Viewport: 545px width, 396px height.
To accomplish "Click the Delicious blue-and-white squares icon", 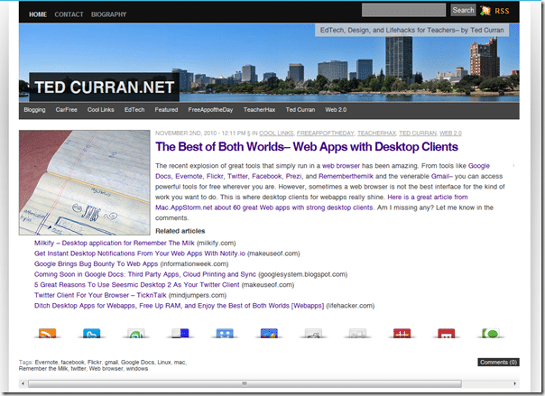I will (180, 334).
